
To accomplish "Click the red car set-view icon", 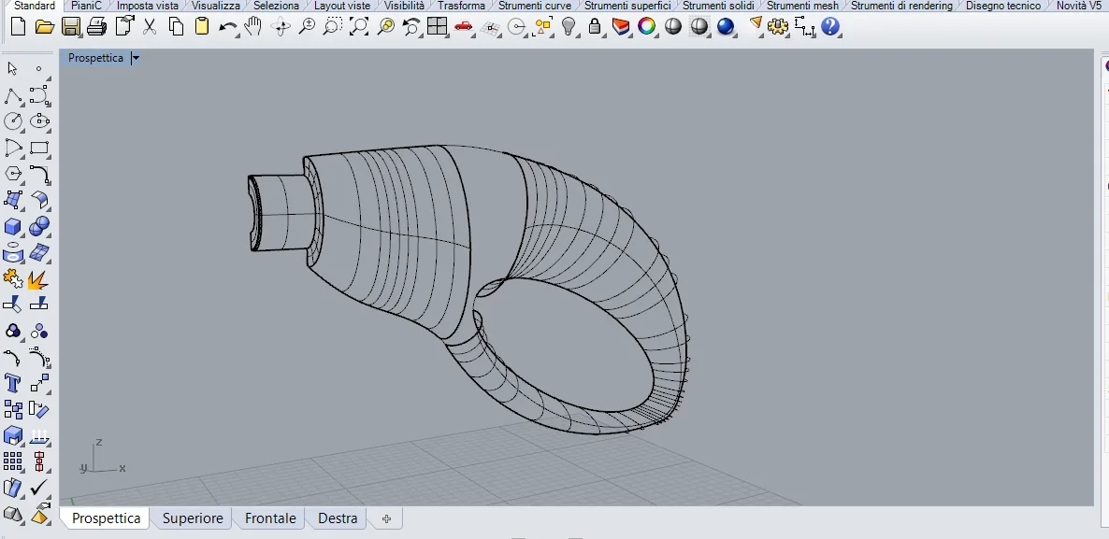I will click(x=463, y=27).
